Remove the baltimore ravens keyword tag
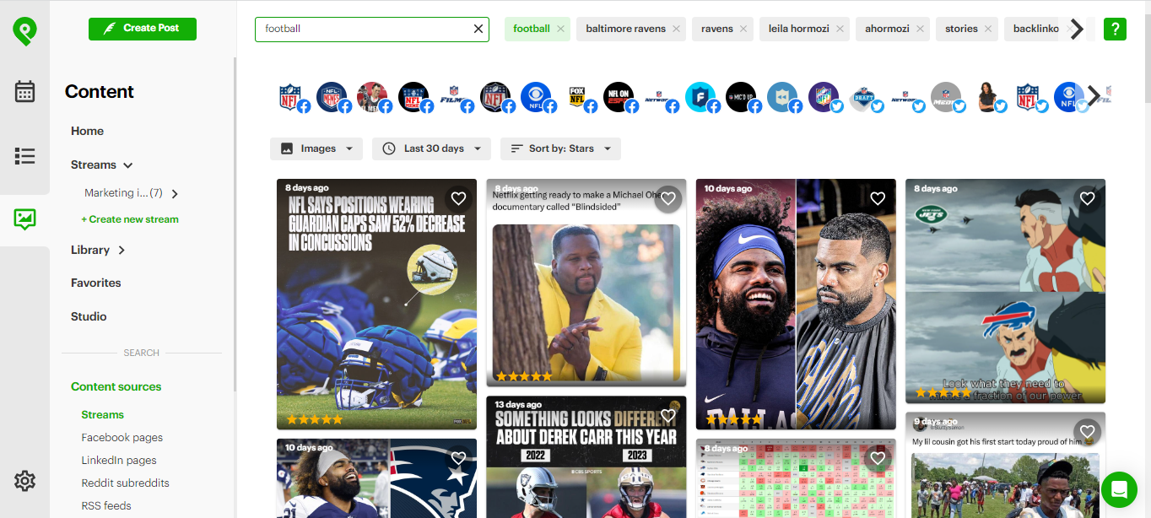Viewport: 1151px width, 518px height. [676, 29]
